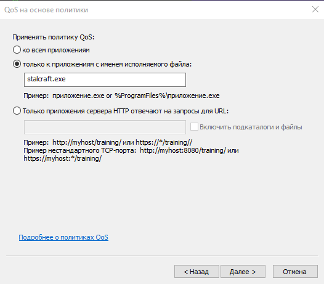Click the "Применять политику QoS:" heading

coord(54,37)
